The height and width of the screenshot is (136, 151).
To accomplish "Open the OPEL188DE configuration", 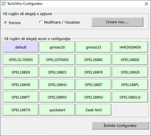I will [x=130, y=60].
